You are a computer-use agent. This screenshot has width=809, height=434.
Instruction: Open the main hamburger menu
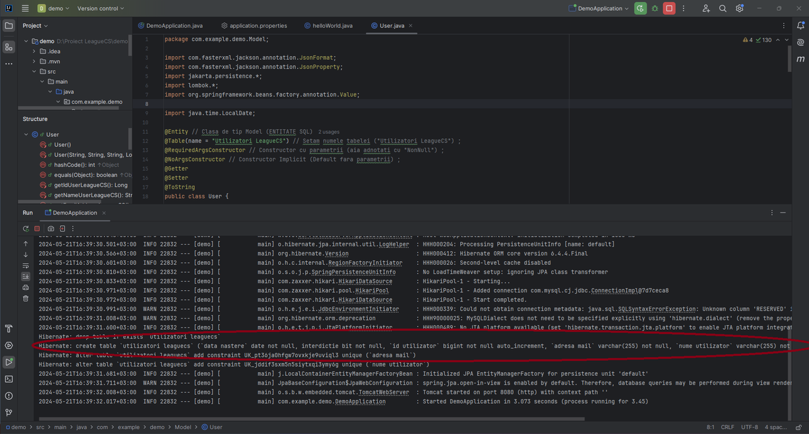click(25, 8)
